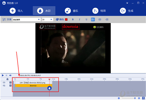The width and height of the screenshot is (146, 100).
Task: Click the lock icon above the tracks
Action: [7, 79]
